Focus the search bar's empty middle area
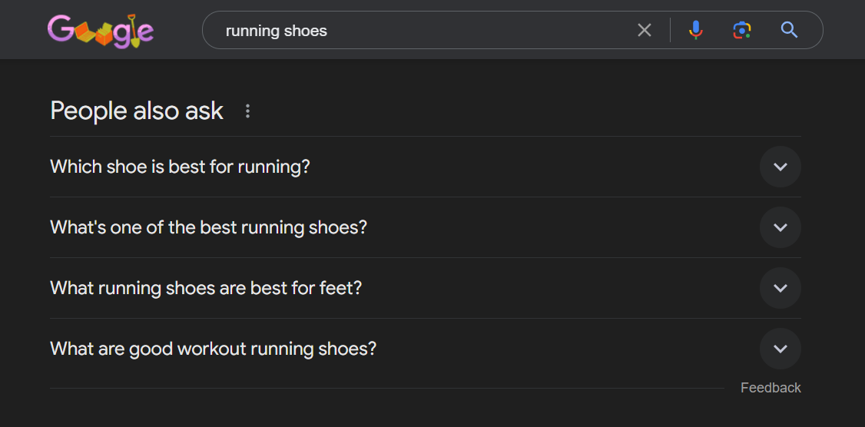This screenshot has width=865, height=427. 476,31
